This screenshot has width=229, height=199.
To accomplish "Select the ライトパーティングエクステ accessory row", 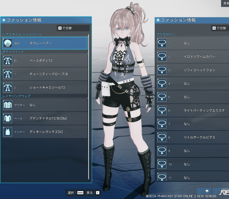I will [x=193, y=110].
